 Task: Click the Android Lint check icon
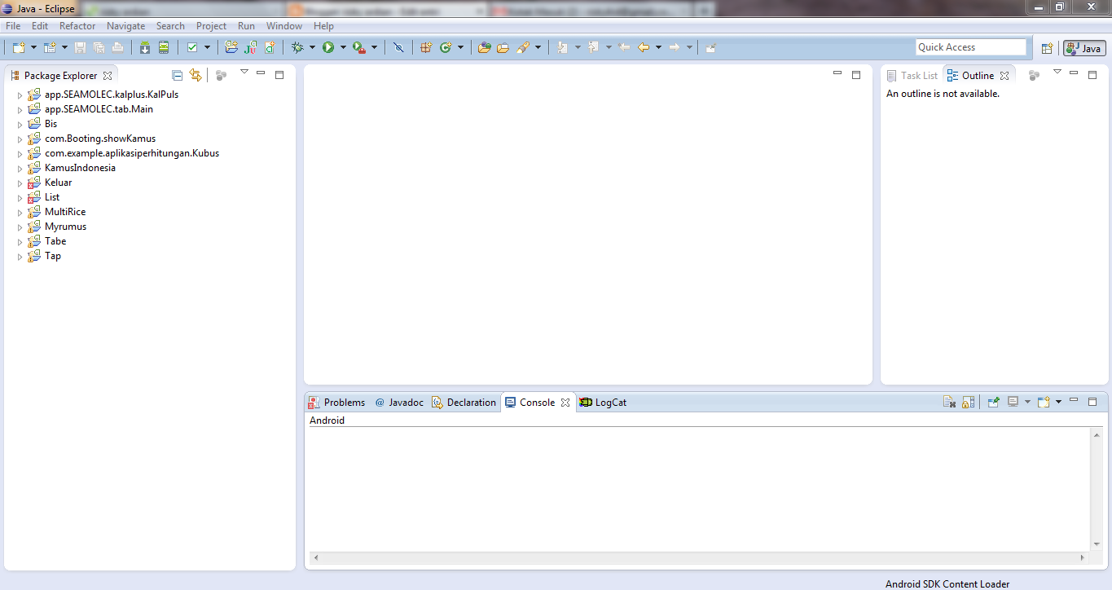click(x=192, y=48)
